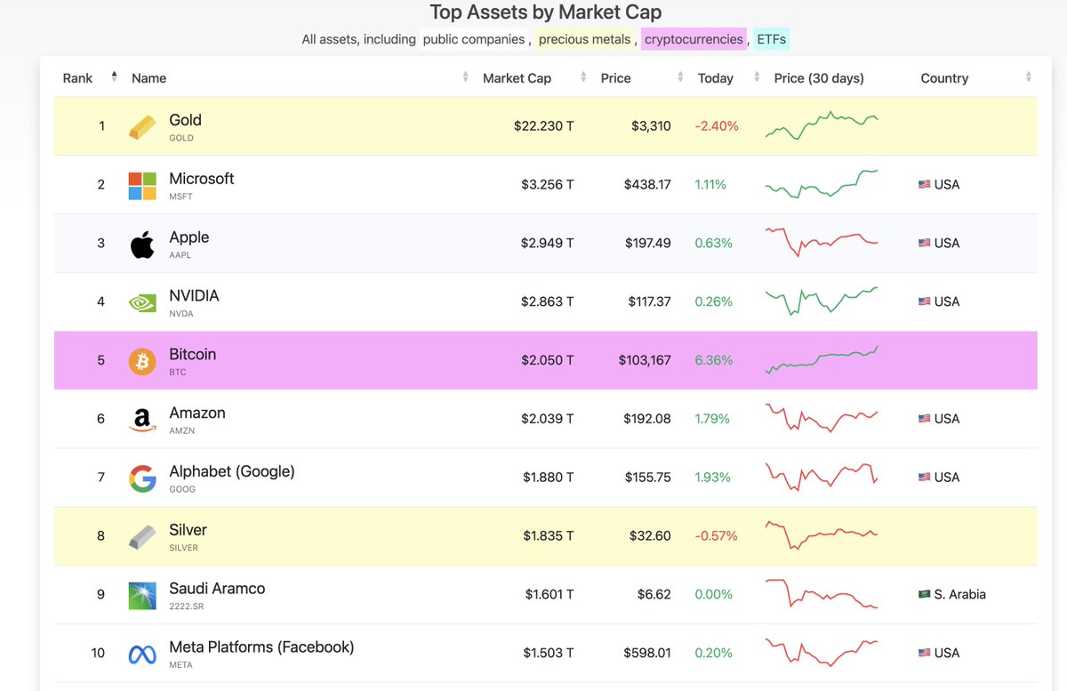This screenshot has width=1067, height=691.
Task: Click the Google G logo
Action: (x=141, y=478)
